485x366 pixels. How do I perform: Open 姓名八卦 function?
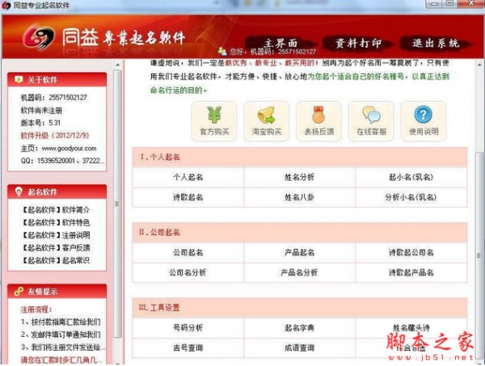[x=299, y=197]
